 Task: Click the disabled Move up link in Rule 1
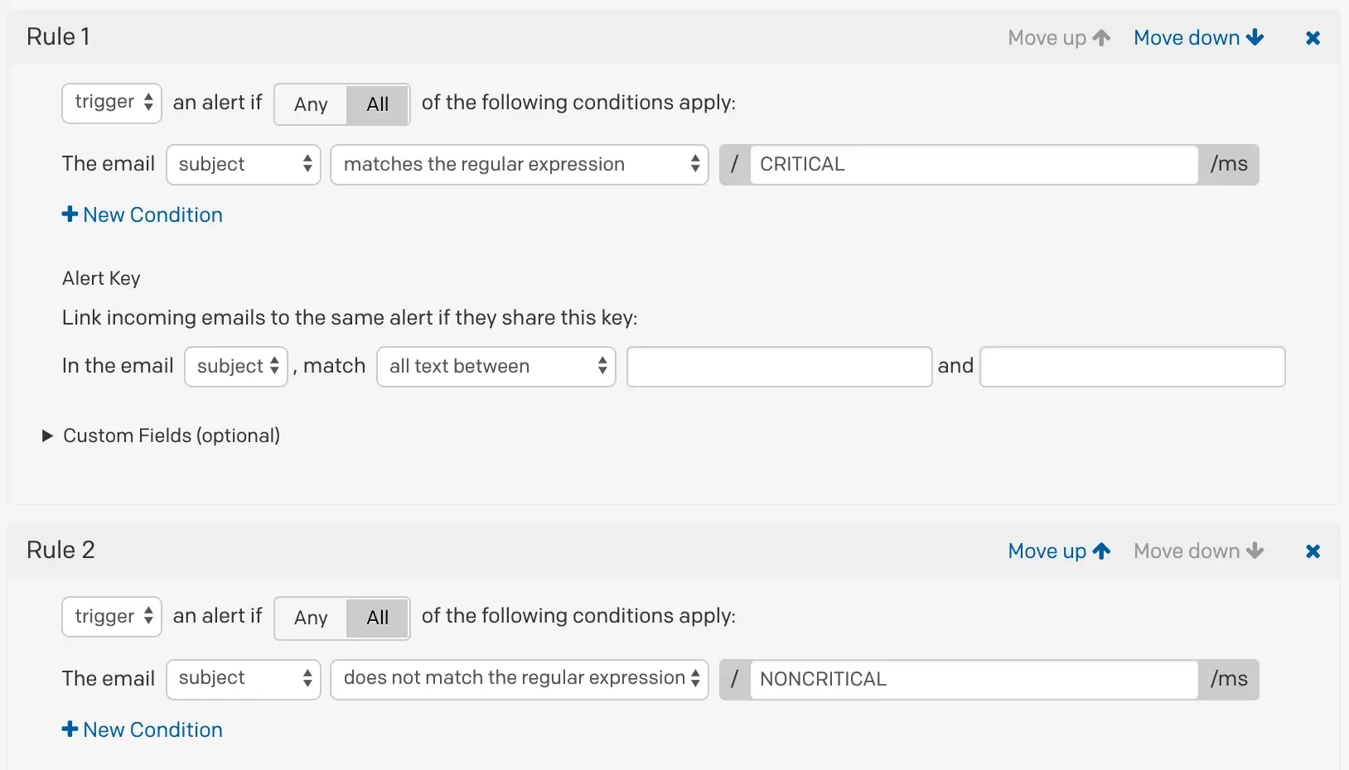[x=1059, y=38]
